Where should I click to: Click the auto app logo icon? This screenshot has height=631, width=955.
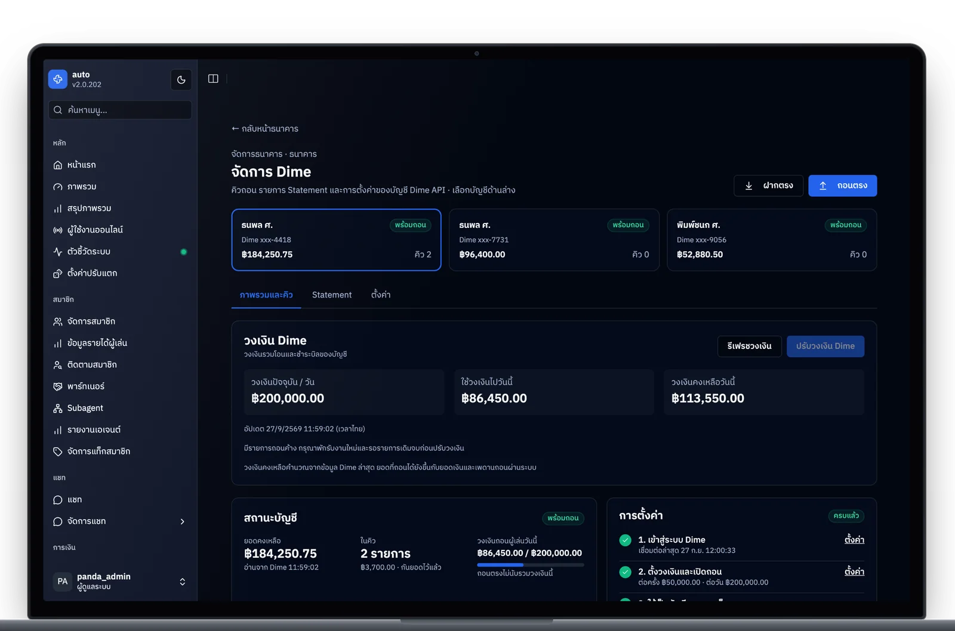58,79
